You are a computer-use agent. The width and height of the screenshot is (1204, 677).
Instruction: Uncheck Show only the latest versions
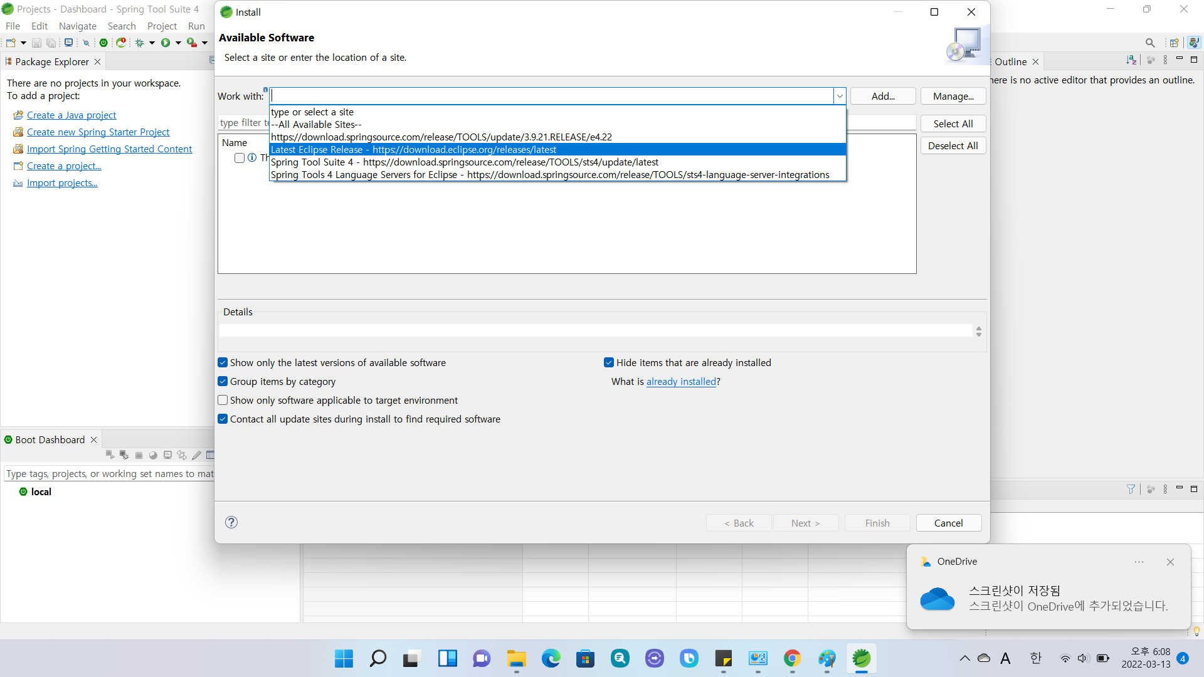pos(223,362)
